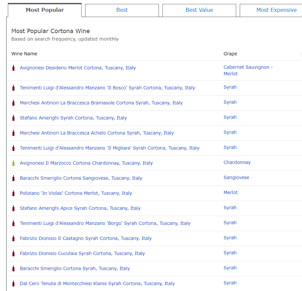Click the red bottle icon beside 'Il Migliara' Syrah
Image resolution: width=302 pixels, height=291 pixels.
pyautogui.click(x=13, y=148)
